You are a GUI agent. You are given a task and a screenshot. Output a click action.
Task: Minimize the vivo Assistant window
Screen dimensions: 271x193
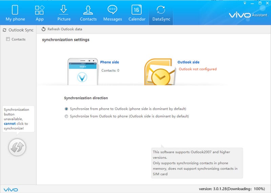(x=252, y=3)
